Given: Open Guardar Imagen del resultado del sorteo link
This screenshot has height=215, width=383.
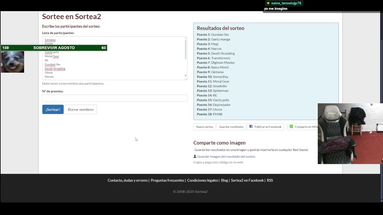Looking at the screenshot, I should coord(226,156).
